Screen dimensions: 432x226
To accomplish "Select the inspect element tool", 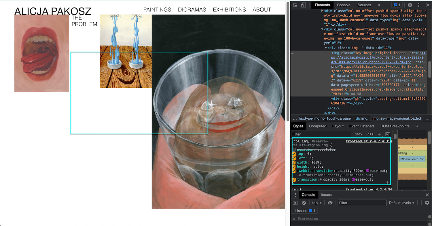I will coord(295,5).
